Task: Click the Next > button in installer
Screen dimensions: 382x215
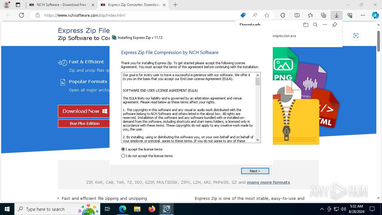Action: 255,171
